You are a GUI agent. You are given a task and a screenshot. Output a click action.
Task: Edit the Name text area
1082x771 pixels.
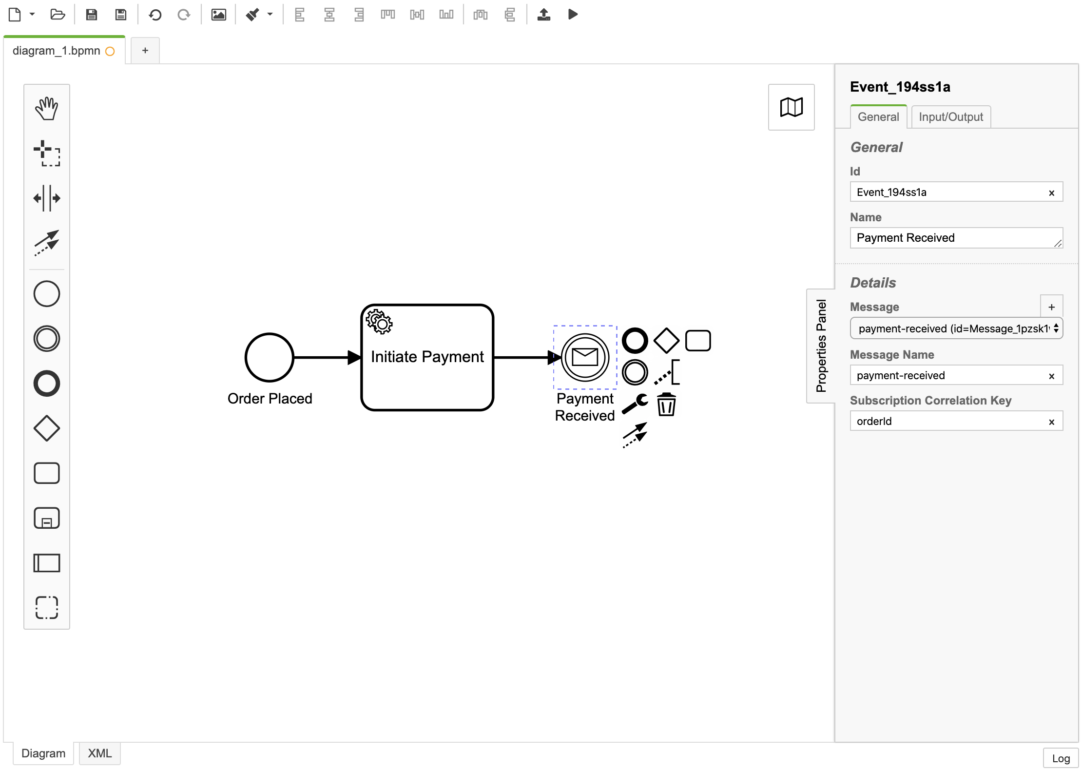pyautogui.click(x=956, y=238)
